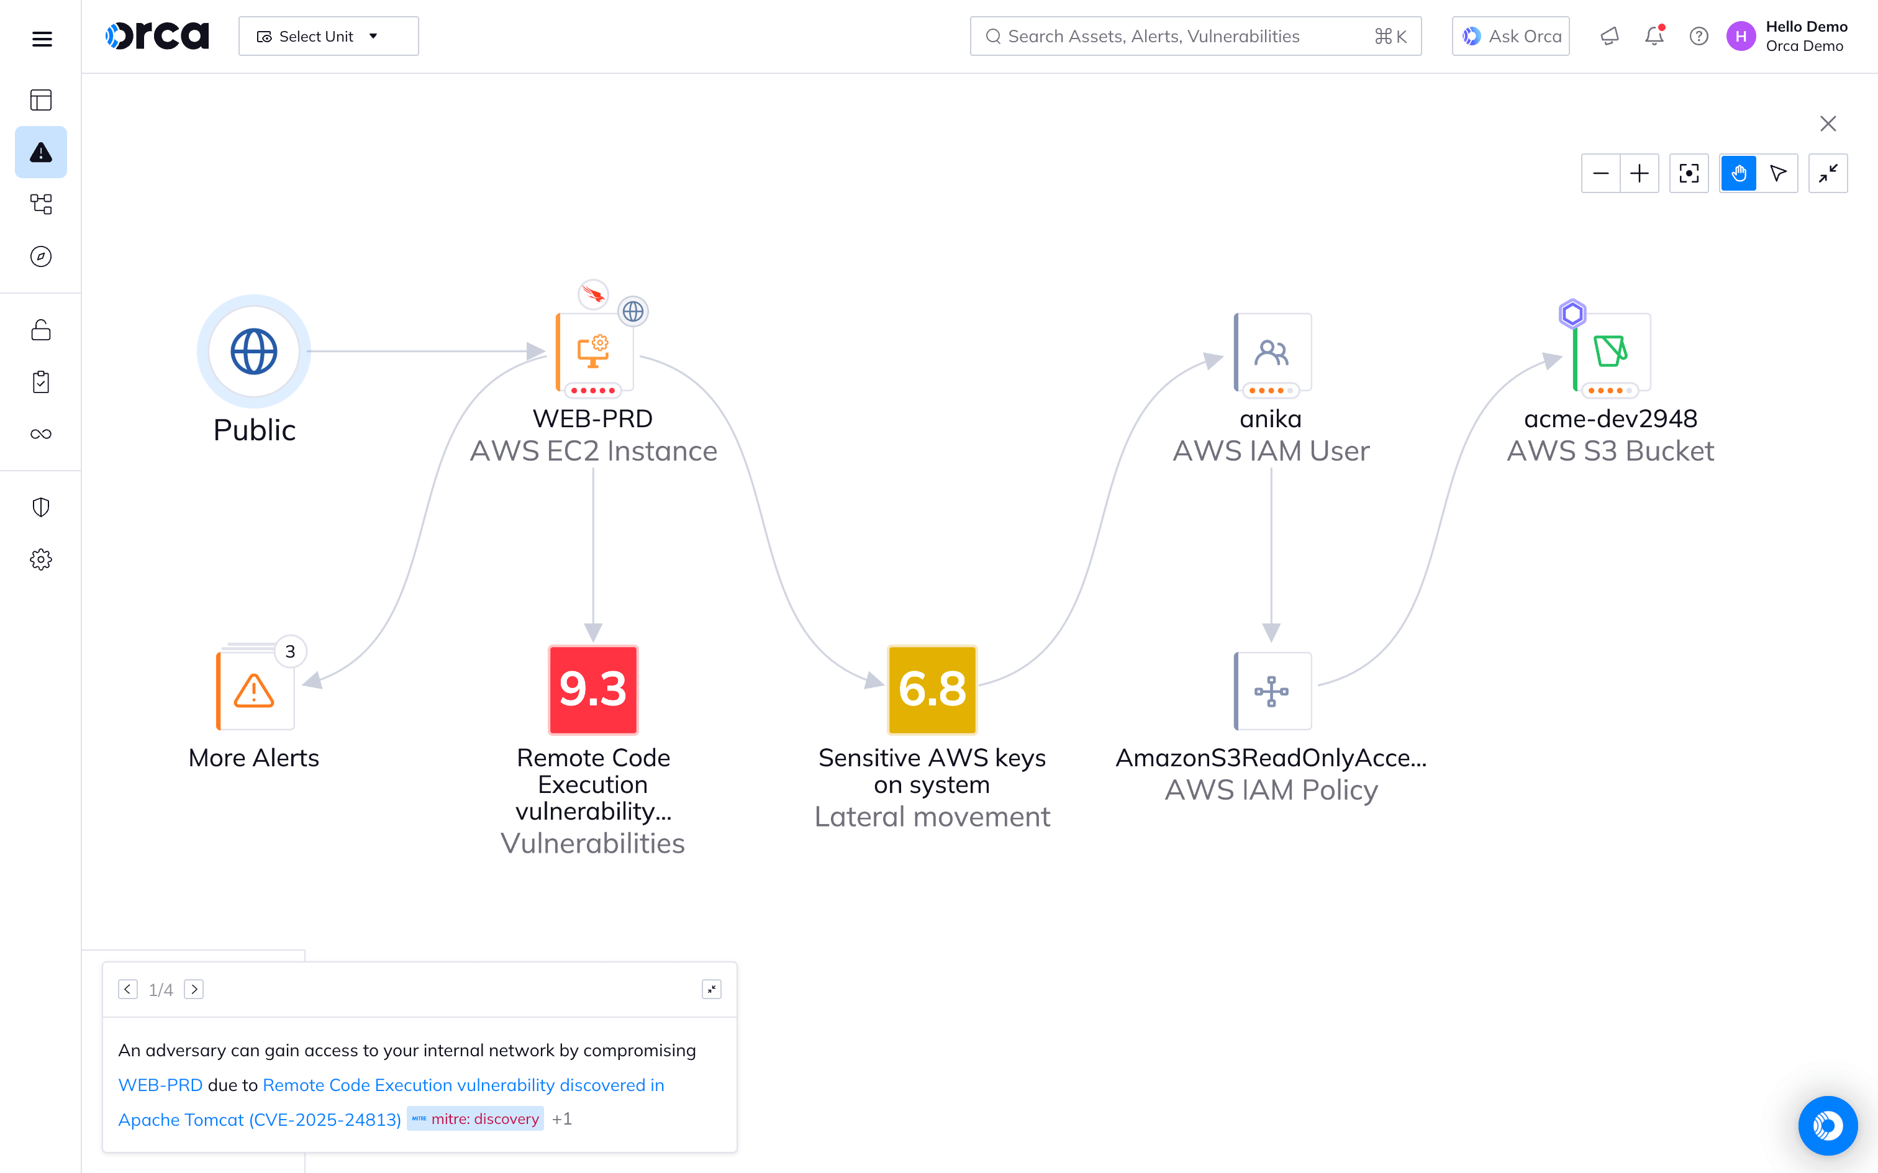
Task: Open the inventory hierarchy sidebar icon
Action: 41,204
